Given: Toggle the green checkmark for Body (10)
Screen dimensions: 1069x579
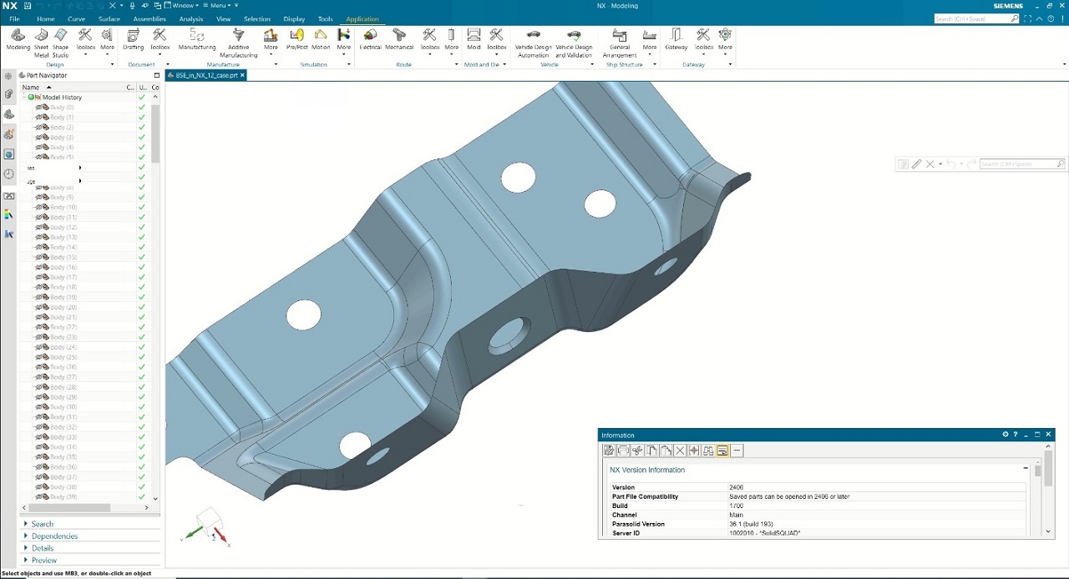Looking at the screenshot, I should [142, 208].
